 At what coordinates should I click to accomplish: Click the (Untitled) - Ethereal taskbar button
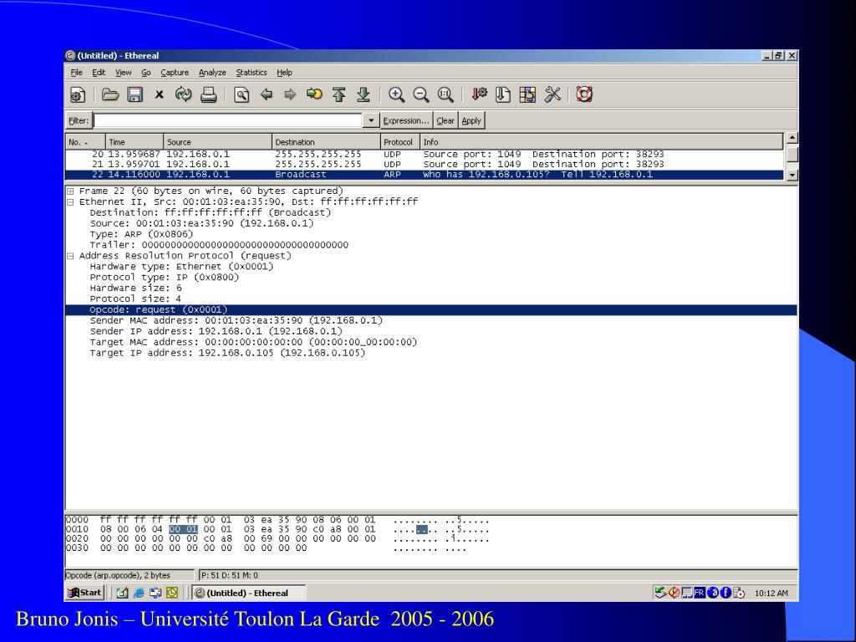pyautogui.click(x=248, y=593)
